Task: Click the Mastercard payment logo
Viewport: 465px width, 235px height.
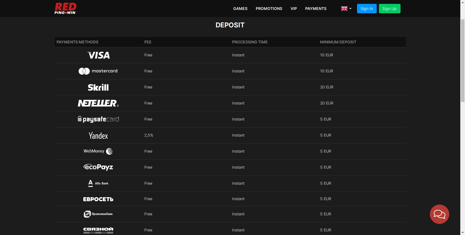Action: tap(98, 71)
